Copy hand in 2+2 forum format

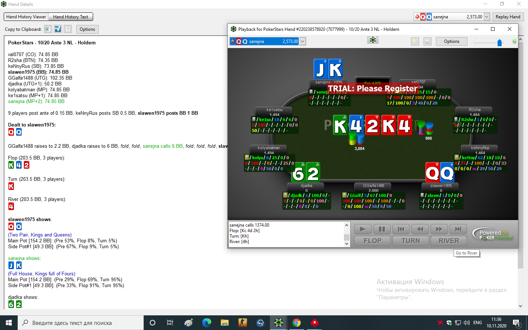tap(58, 29)
